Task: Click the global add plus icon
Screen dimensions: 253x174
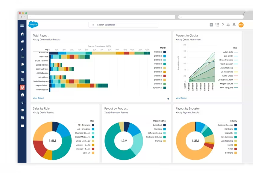Action: pos(211,25)
